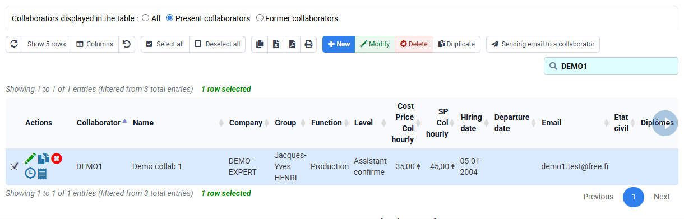Select the Former collaborators radio option
Screen dimensions: 684x219
260,18
